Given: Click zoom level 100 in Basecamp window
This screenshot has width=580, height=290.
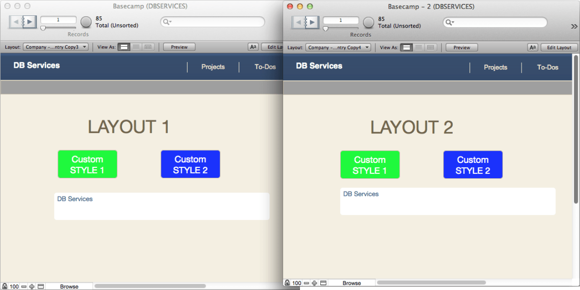Looking at the screenshot, I should pyautogui.click(x=14, y=286).
